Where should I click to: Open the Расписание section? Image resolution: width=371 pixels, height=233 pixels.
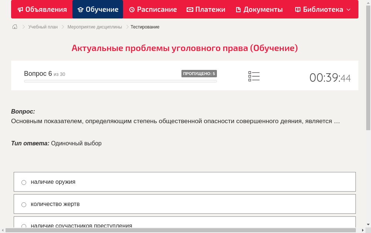coord(153,9)
